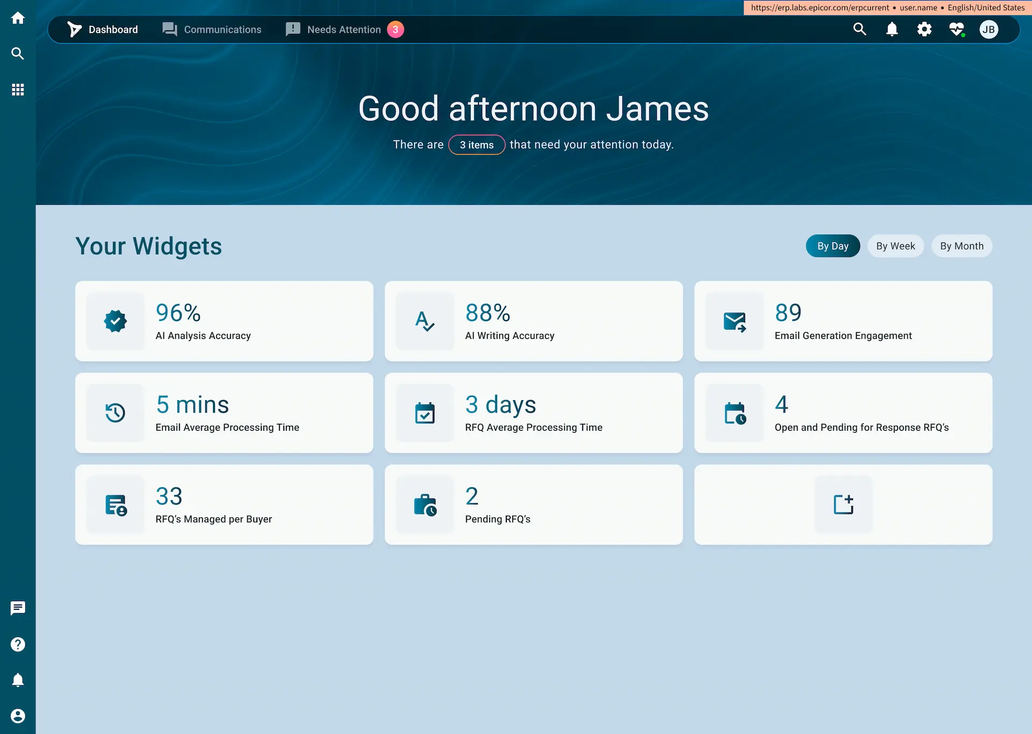The height and width of the screenshot is (734, 1032).
Task: Switch widgets view to By Day
Action: click(x=833, y=246)
